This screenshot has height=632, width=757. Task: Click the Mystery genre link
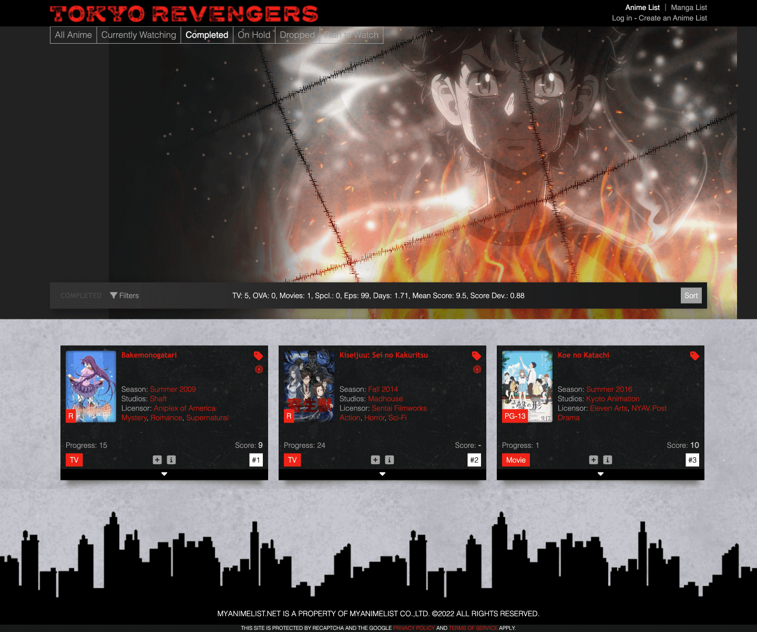click(134, 418)
